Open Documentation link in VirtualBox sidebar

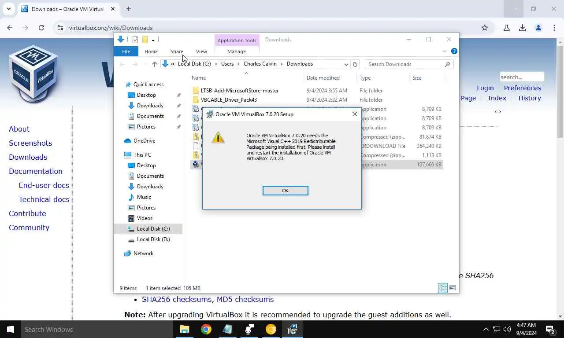pos(36,171)
